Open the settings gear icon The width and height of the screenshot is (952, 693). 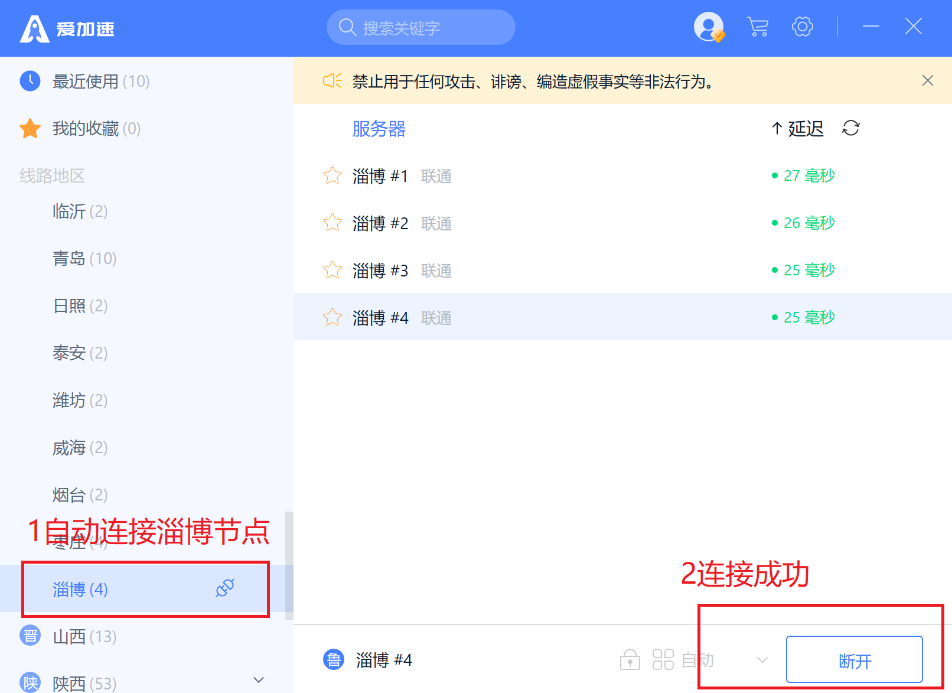pos(803,27)
